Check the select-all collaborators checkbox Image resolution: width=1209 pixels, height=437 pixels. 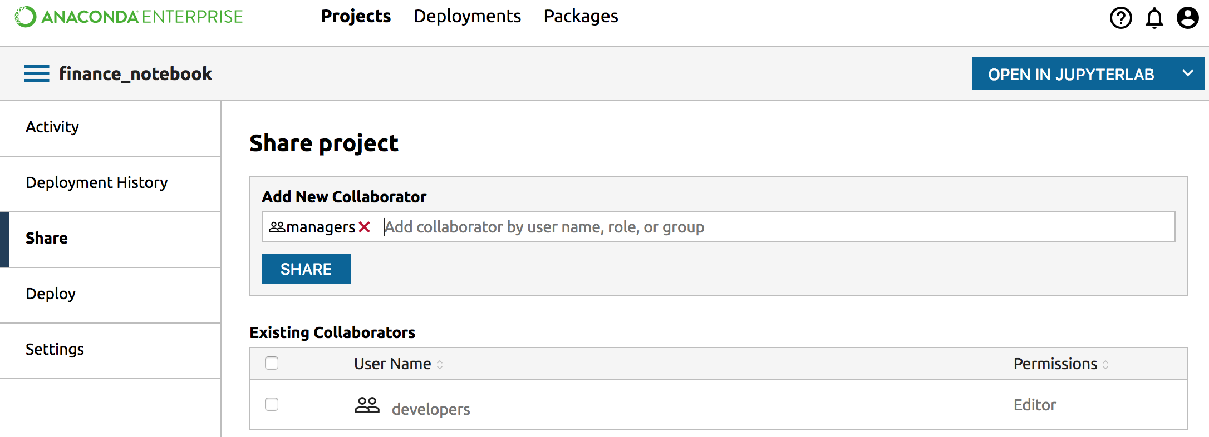(272, 363)
